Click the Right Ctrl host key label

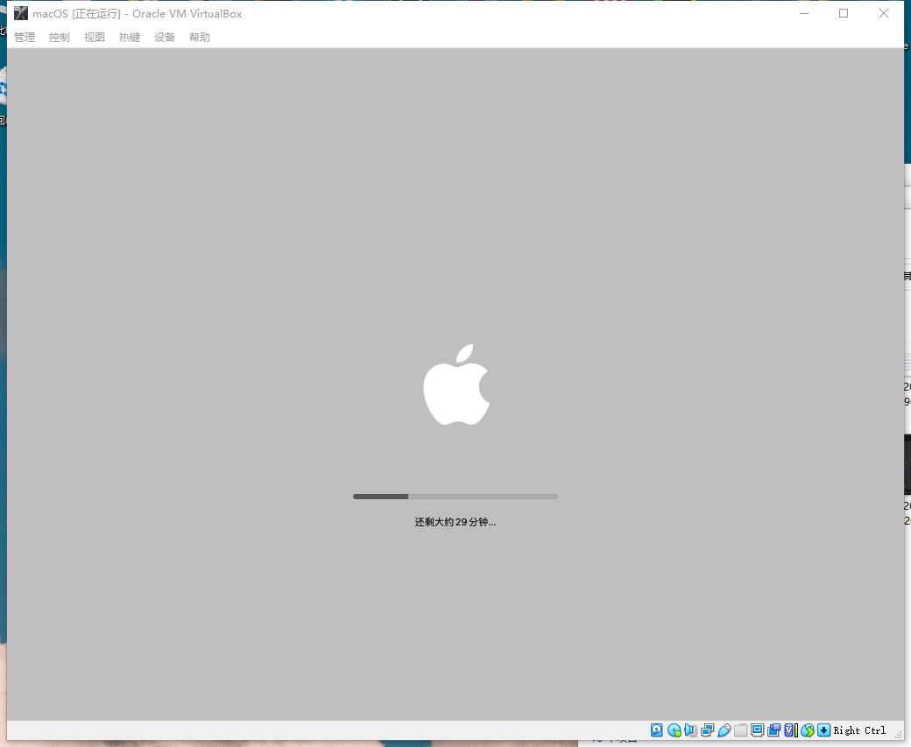pos(859,730)
